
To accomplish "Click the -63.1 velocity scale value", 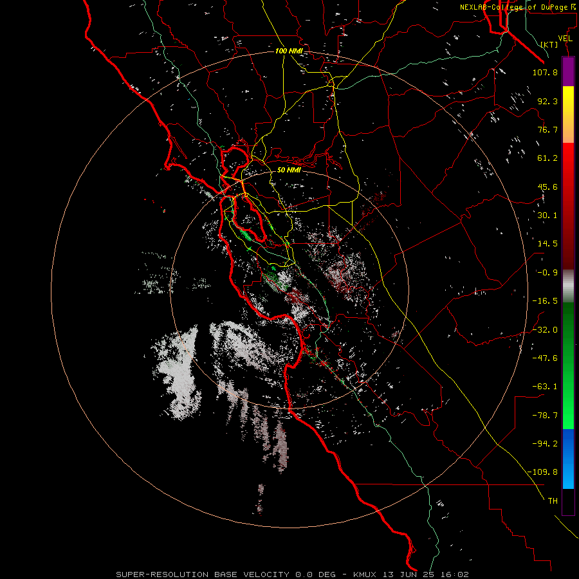I will click(x=545, y=387).
